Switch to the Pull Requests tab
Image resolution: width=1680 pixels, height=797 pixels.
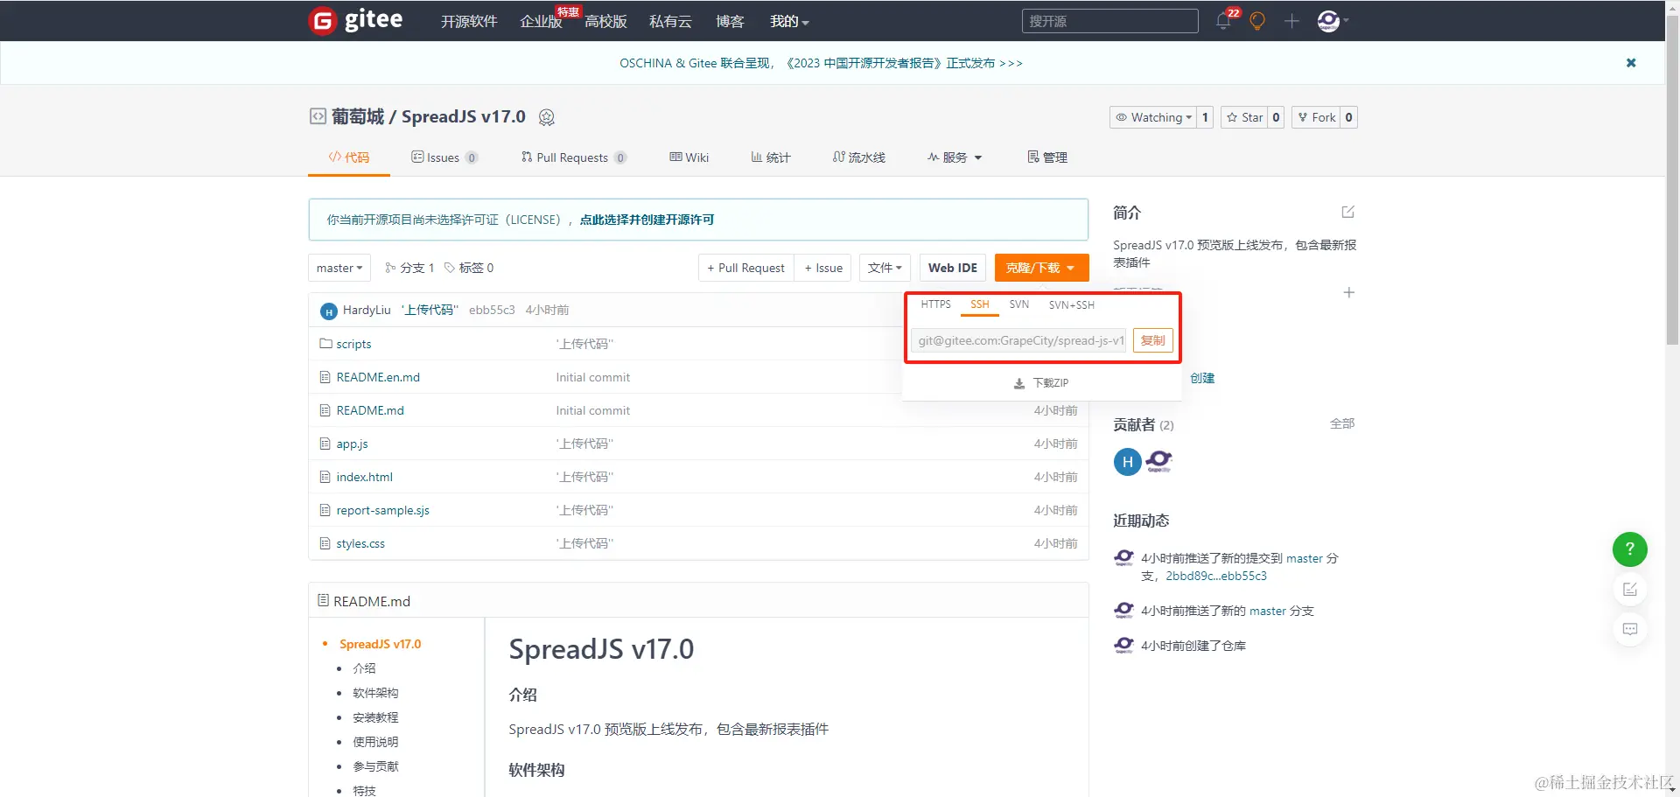[573, 157]
